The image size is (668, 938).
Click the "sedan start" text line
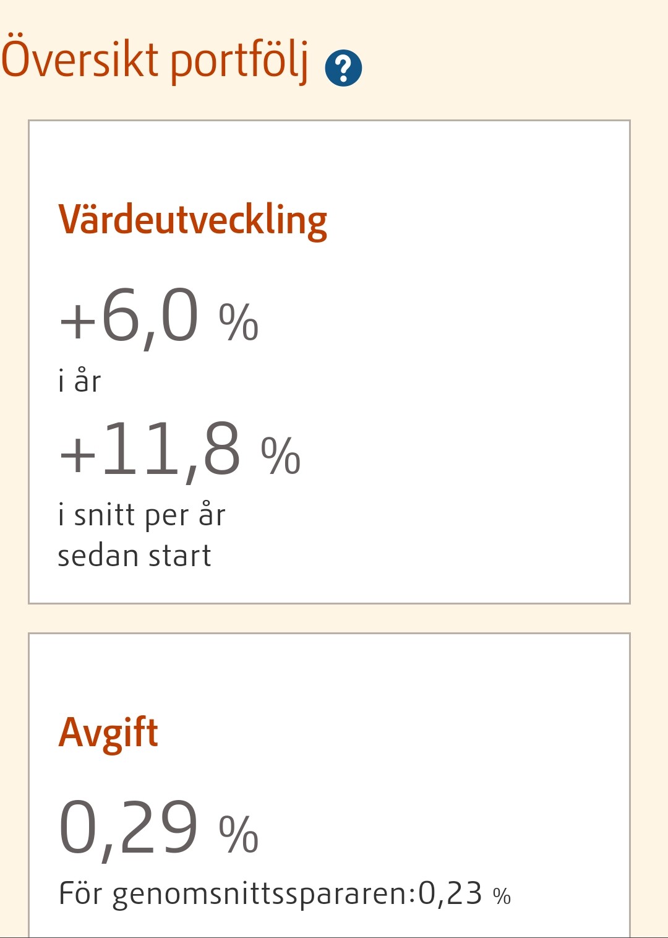click(x=134, y=556)
